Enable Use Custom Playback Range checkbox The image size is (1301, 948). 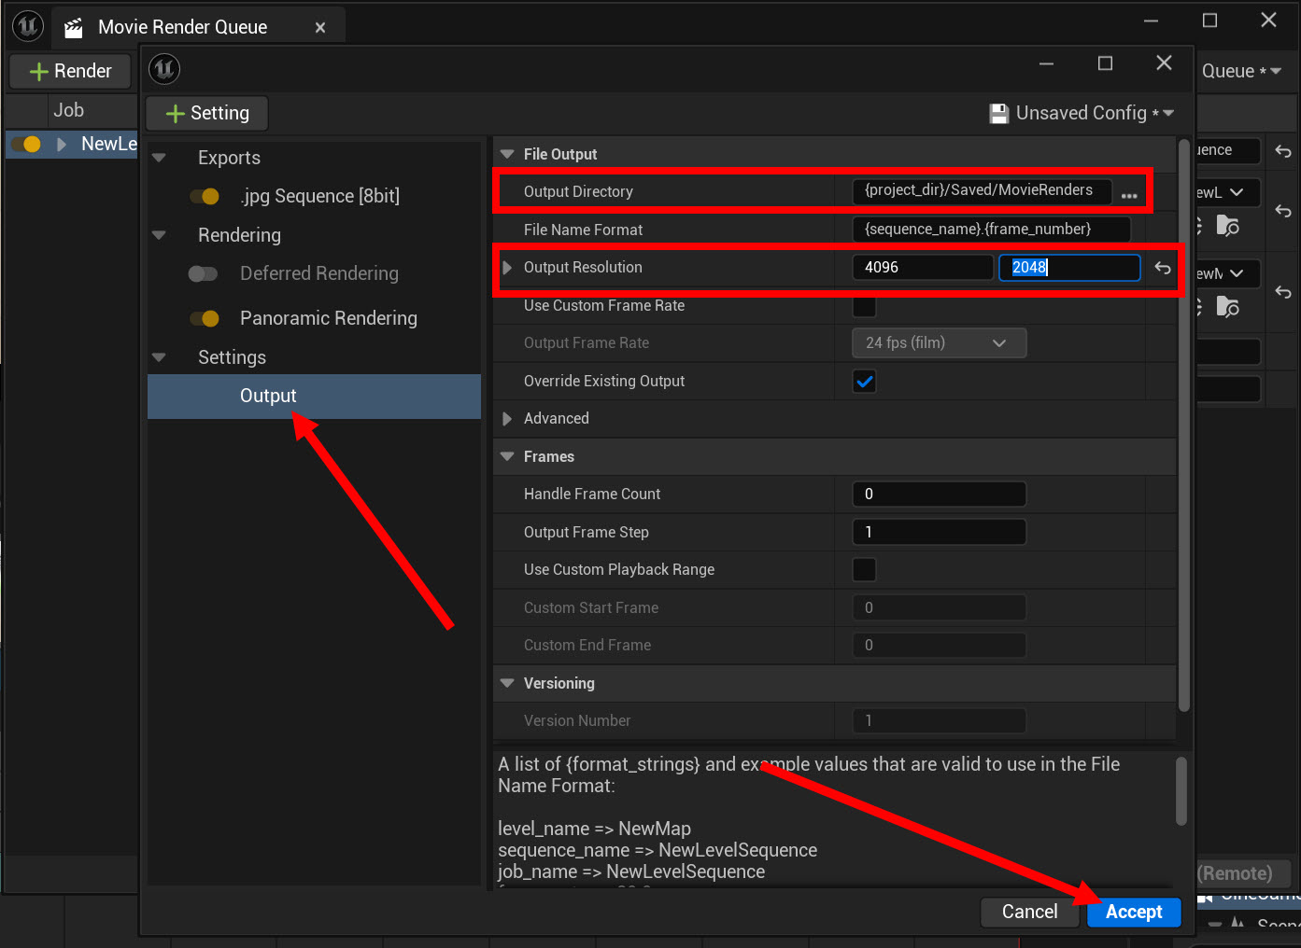click(865, 569)
